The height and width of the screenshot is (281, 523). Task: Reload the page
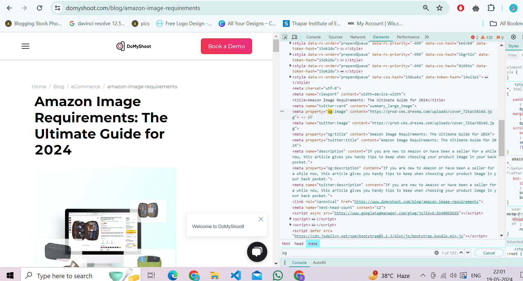pyautogui.click(x=39, y=8)
